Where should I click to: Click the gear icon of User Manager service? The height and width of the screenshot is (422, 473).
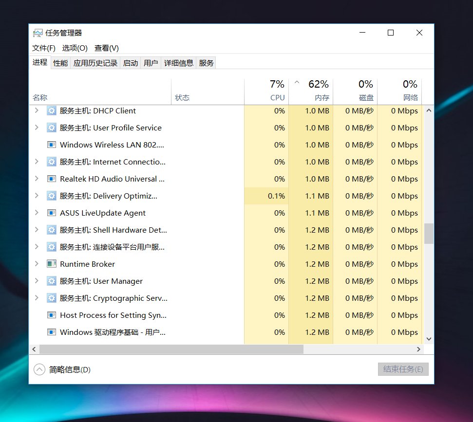(52, 281)
